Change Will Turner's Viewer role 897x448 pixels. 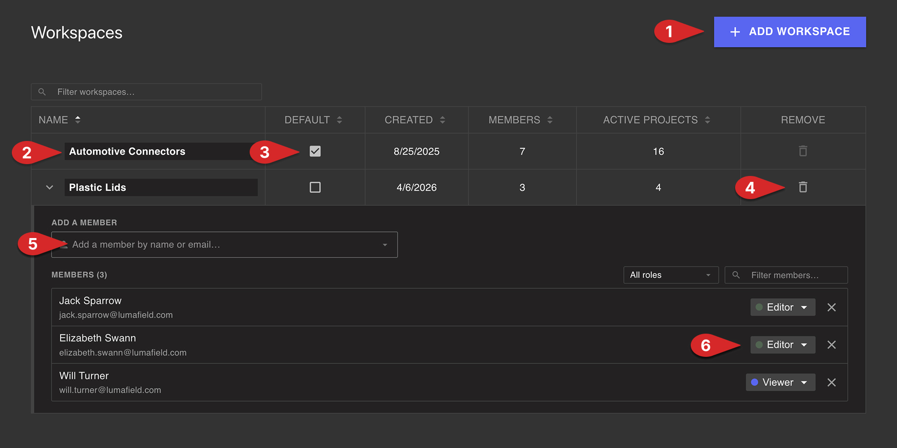point(780,382)
